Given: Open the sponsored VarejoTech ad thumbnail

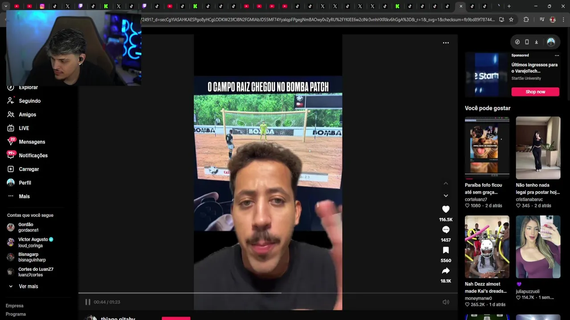Looking at the screenshot, I should (x=486, y=75).
